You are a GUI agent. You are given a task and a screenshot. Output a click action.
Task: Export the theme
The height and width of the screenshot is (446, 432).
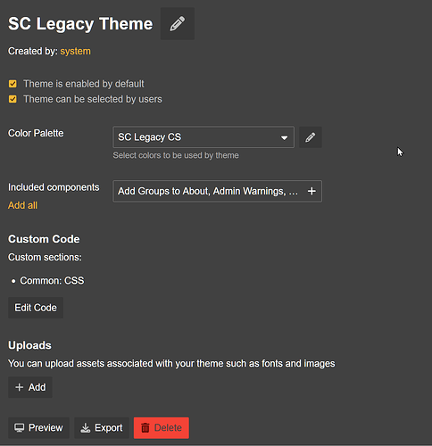coord(102,428)
